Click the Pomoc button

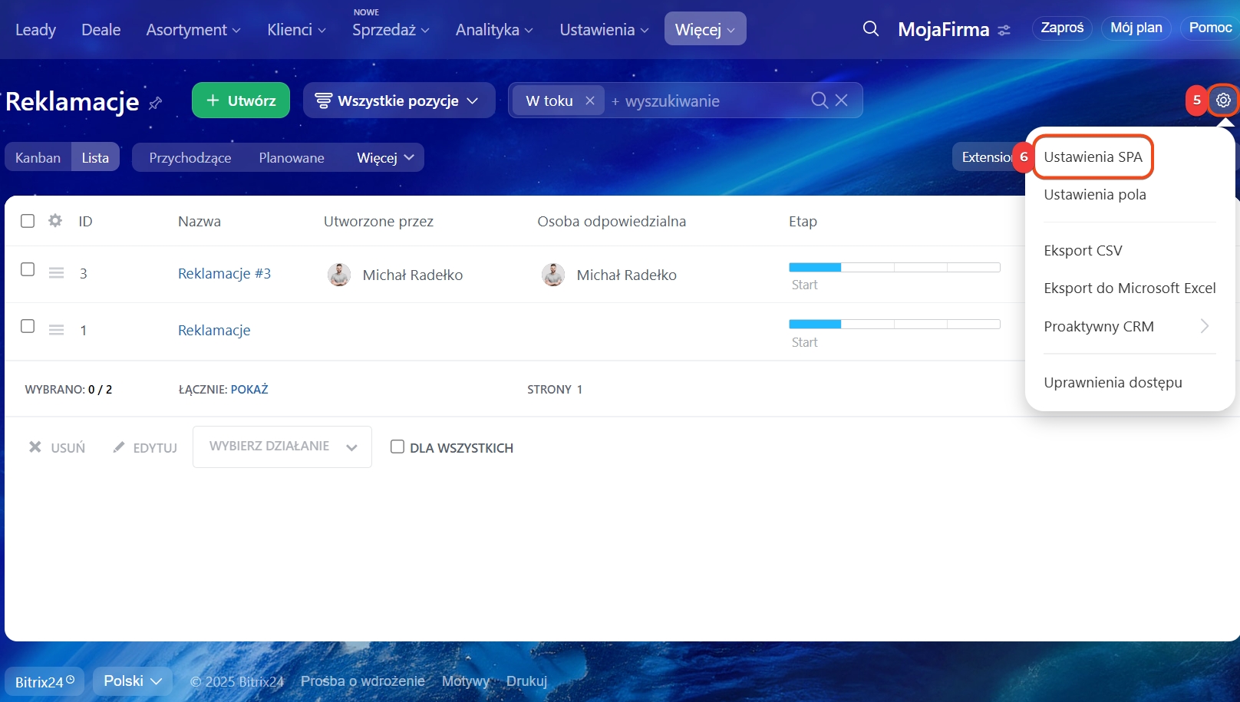pyautogui.click(x=1210, y=28)
